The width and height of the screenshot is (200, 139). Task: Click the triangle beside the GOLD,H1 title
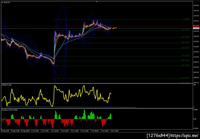[2, 2]
